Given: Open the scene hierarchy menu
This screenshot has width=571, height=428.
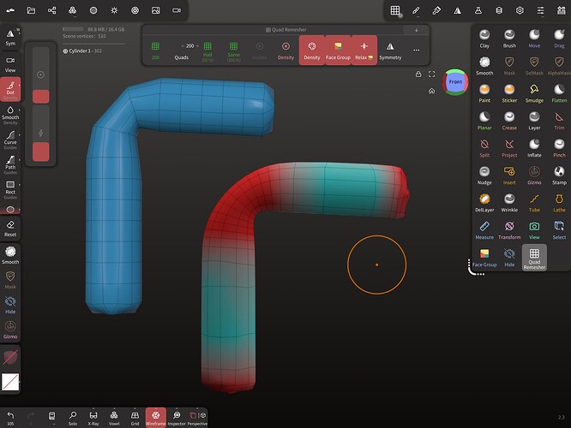Looking at the screenshot, I should 52,10.
